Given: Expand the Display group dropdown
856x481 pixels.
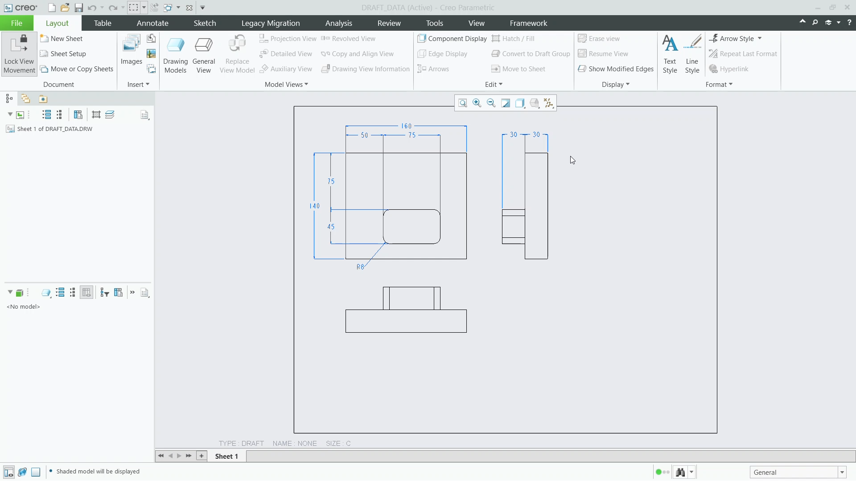Looking at the screenshot, I should (x=616, y=85).
